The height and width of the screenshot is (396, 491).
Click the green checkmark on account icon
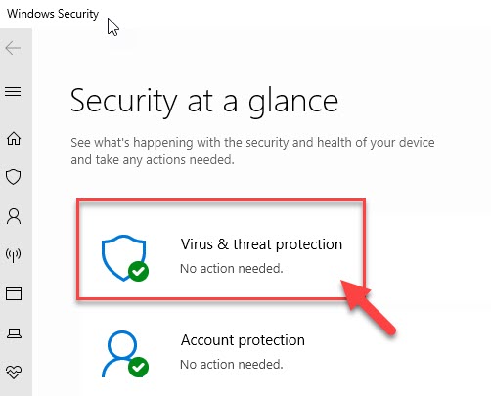[x=138, y=367]
